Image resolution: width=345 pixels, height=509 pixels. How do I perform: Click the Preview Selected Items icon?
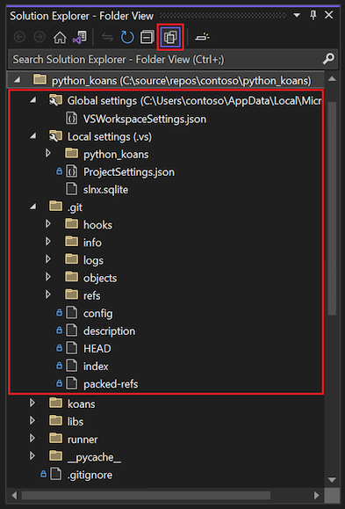pyautogui.click(x=202, y=38)
